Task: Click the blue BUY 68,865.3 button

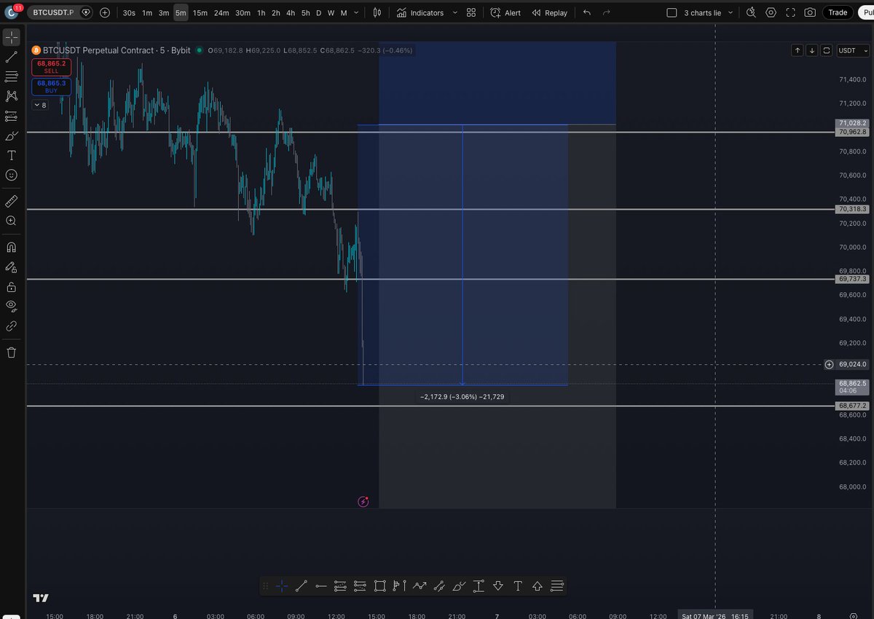Action: (51, 87)
